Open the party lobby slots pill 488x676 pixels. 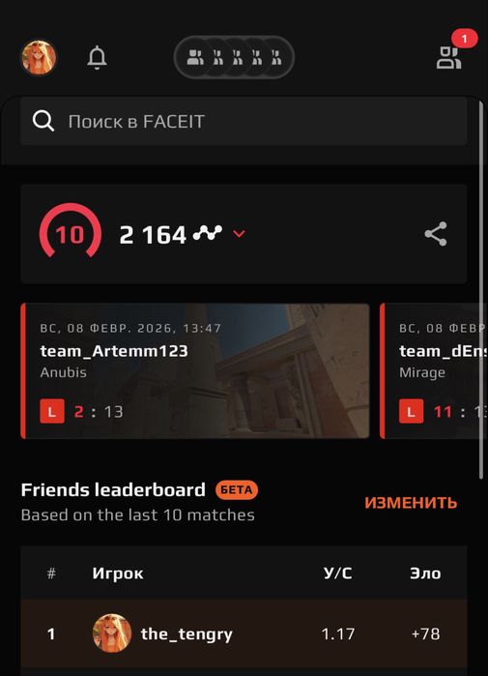pos(234,57)
